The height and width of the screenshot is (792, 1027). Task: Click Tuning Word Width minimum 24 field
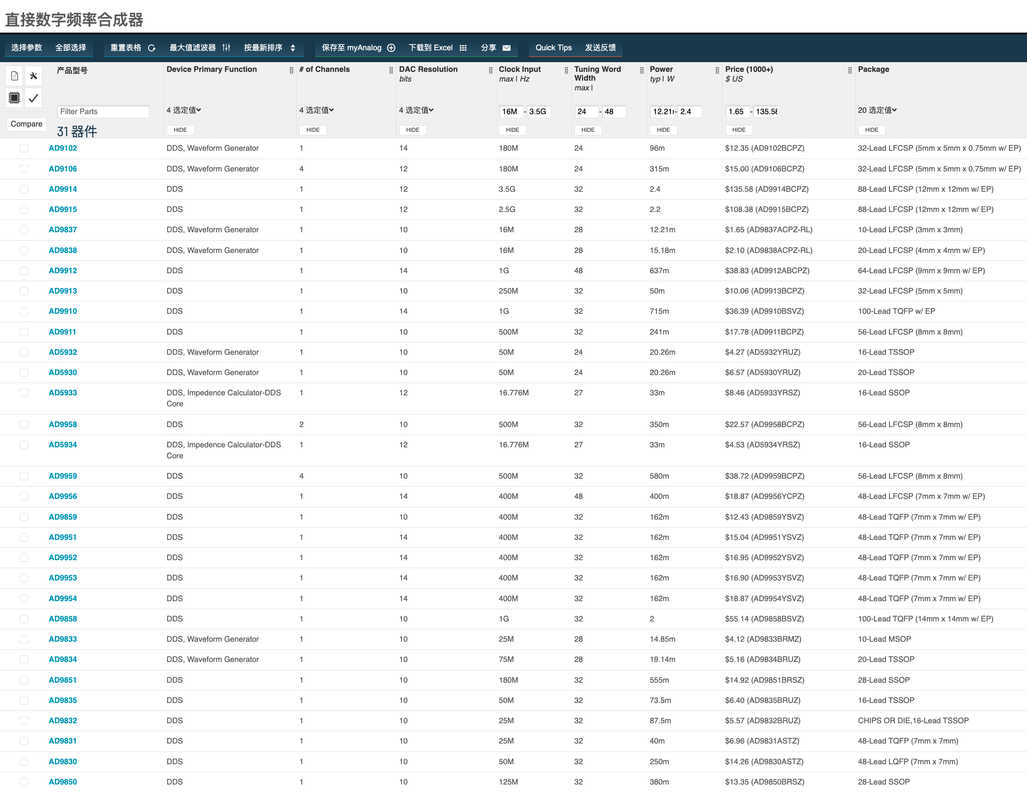(x=586, y=112)
